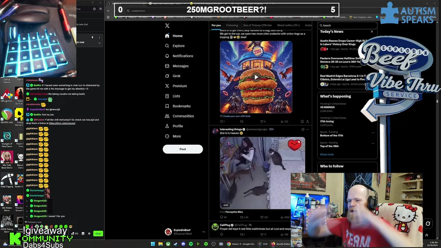441x248 pixels.
Task: Open Create your own with Grok link
Action: coord(235,116)
